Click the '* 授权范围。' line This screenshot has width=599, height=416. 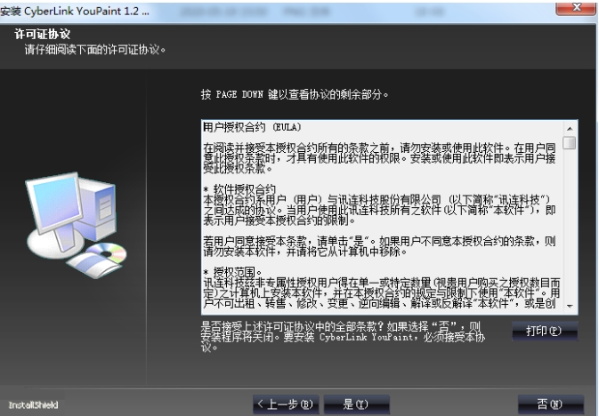point(232,272)
